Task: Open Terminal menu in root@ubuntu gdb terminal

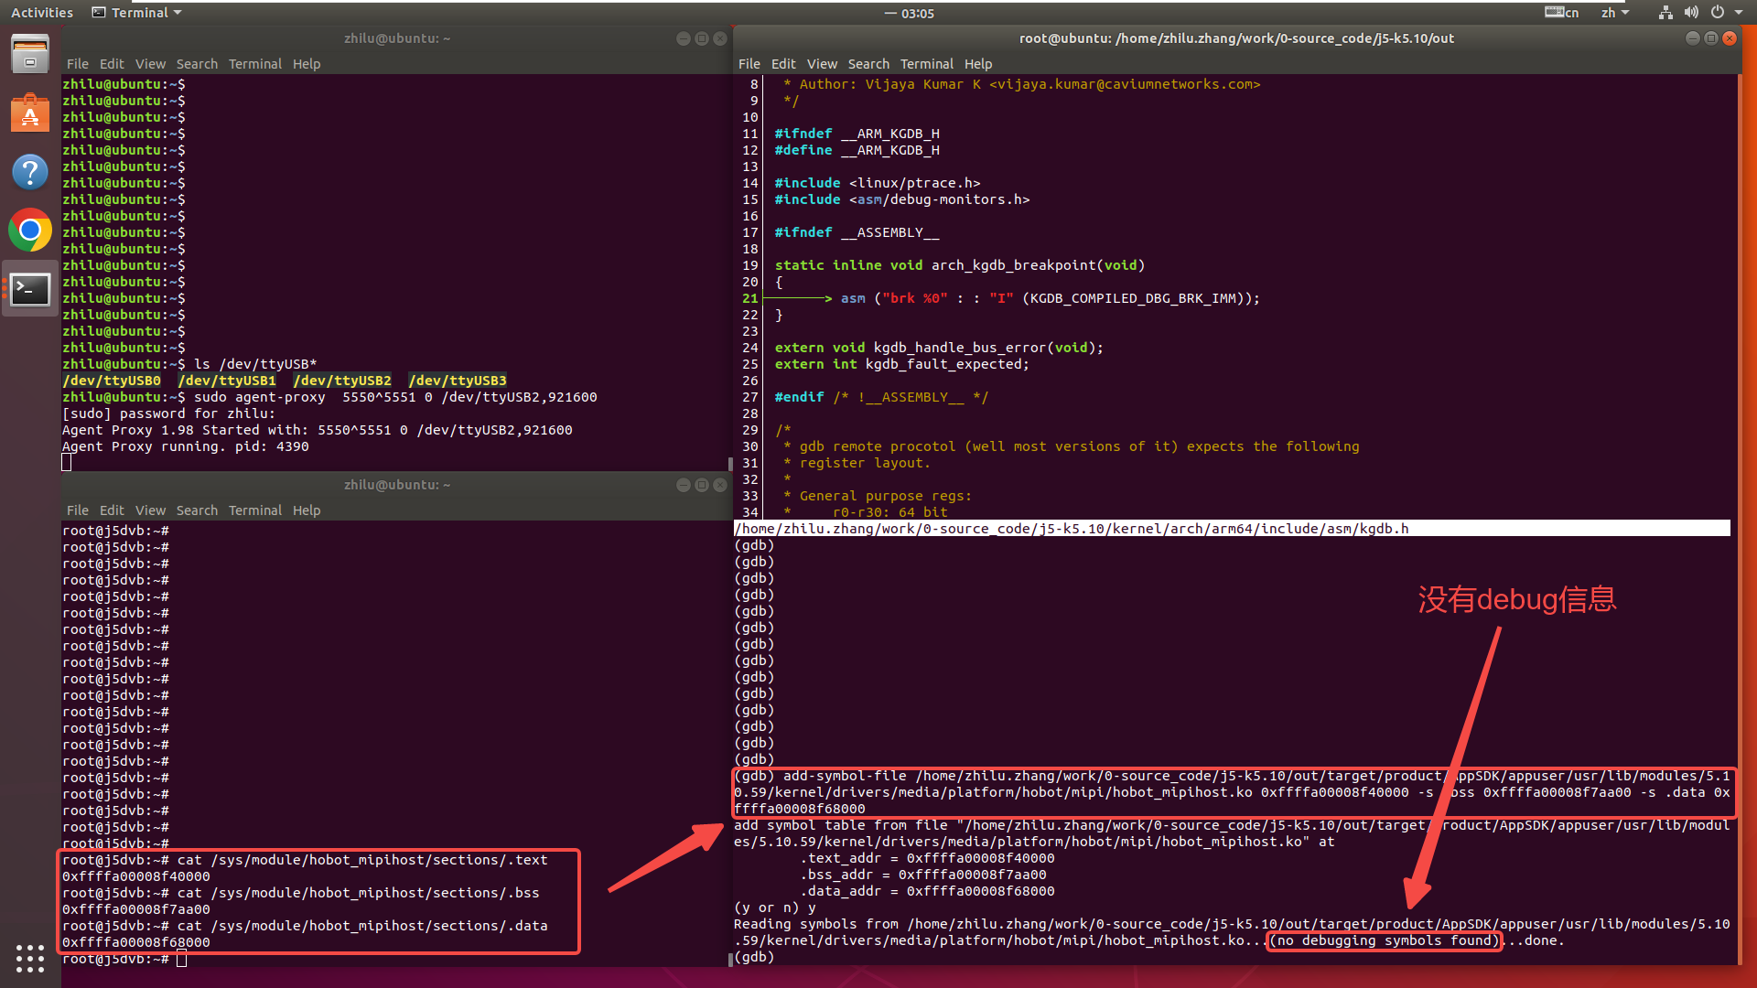Action: (927, 64)
